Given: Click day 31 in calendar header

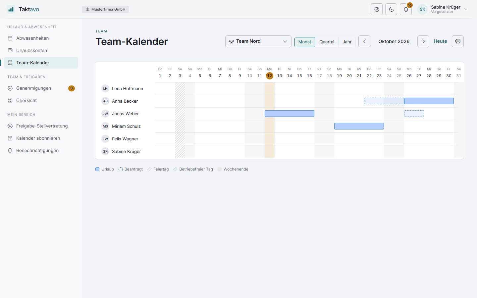Looking at the screenshot, I should click(x=459, y=76).
